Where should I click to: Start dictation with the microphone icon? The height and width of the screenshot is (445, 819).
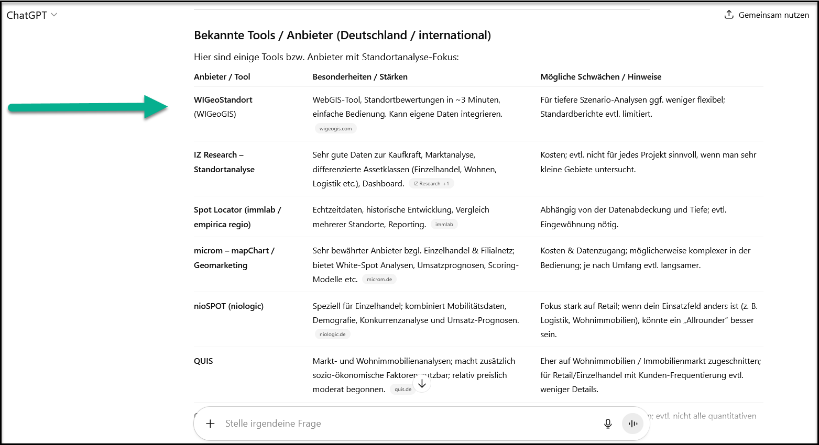tap(607, 424)
